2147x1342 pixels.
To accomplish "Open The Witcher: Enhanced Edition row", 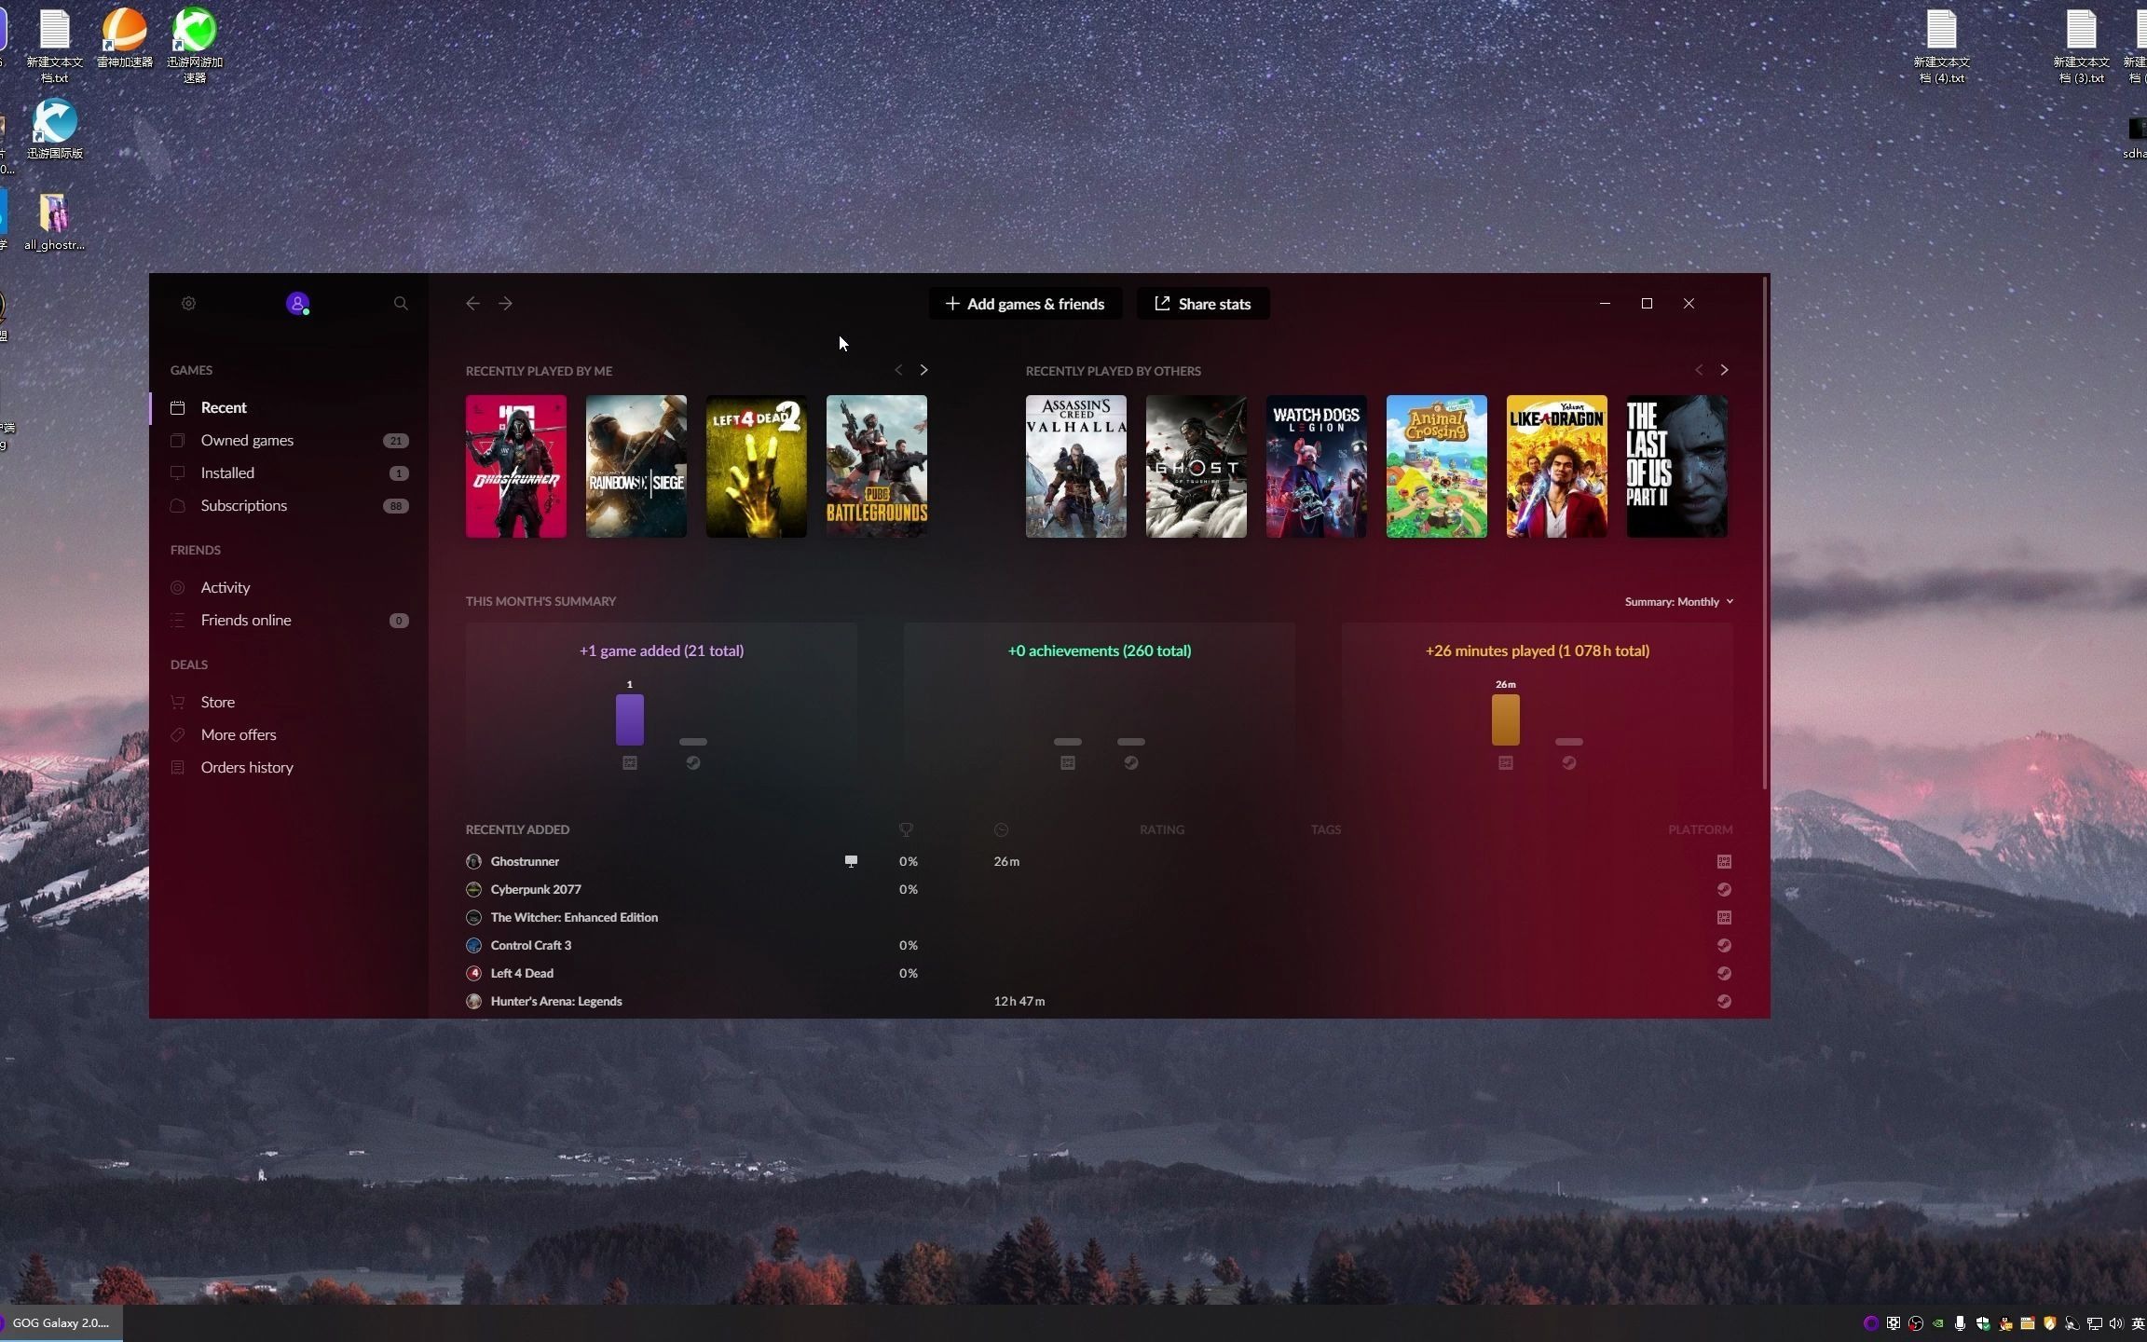I will 1099,917.
